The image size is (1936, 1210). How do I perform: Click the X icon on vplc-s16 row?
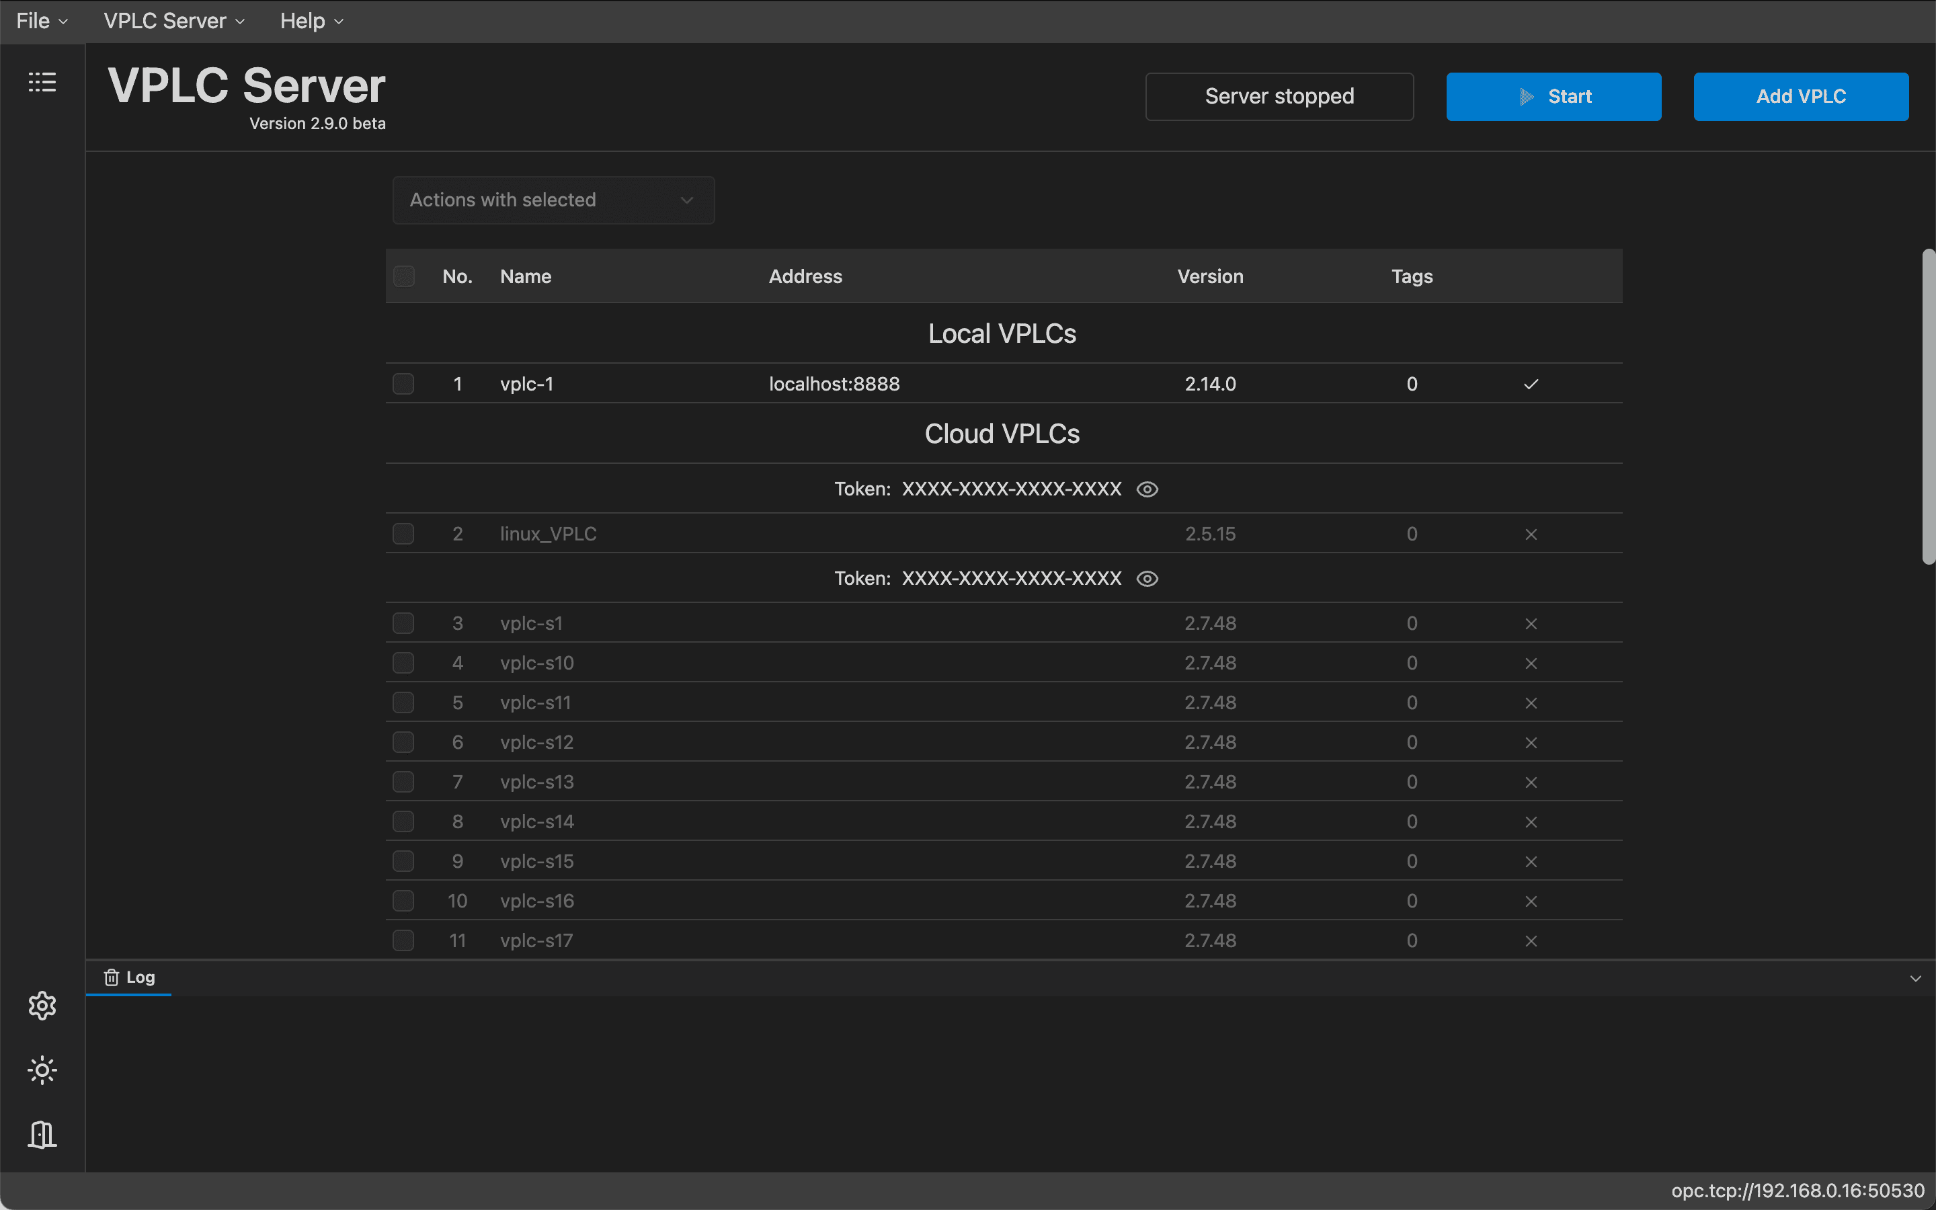coord(1531,901)
